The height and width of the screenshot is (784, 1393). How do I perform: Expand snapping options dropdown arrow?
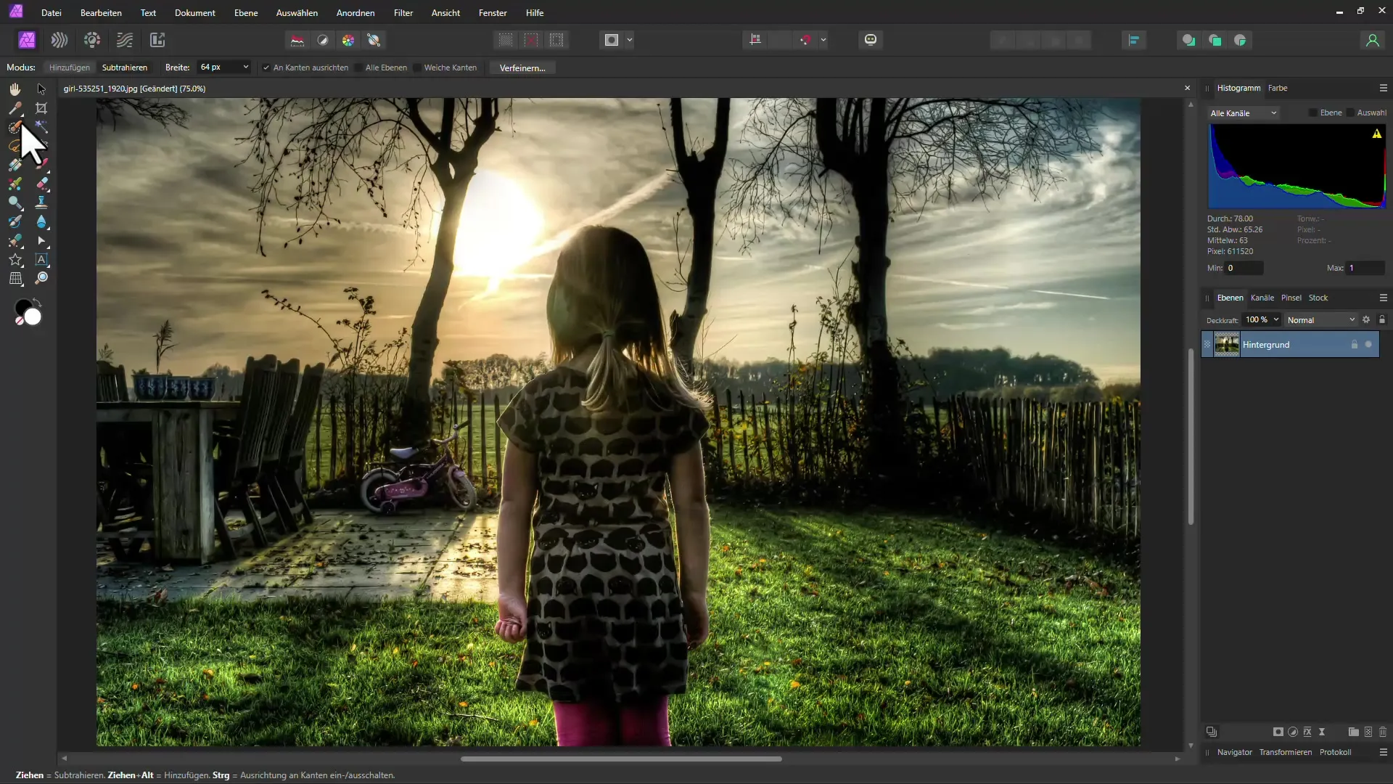pyautogui.click(x=823, y=40)
